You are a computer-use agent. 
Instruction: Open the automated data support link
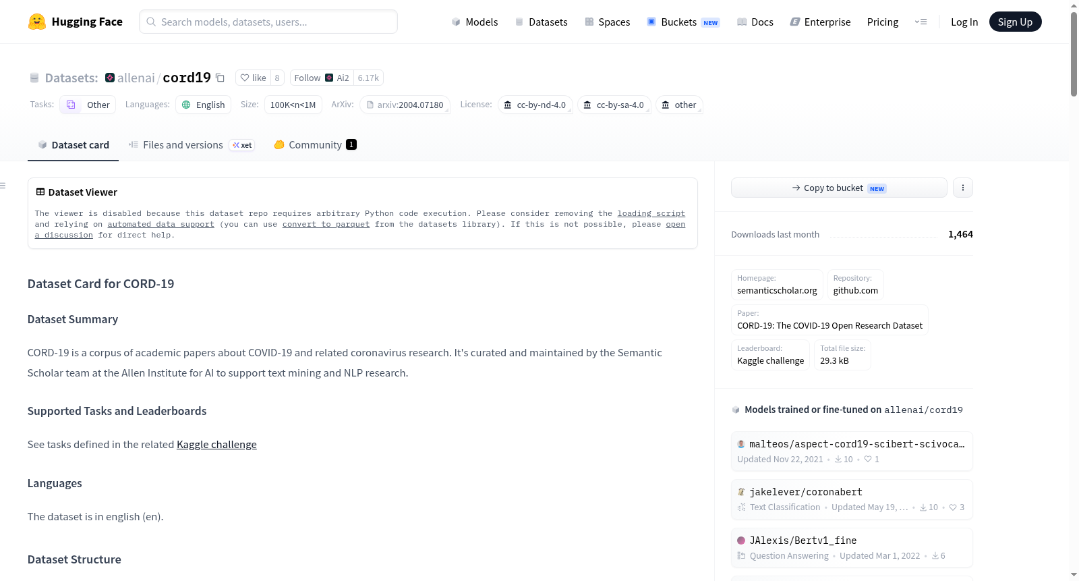tap(161, 224)
